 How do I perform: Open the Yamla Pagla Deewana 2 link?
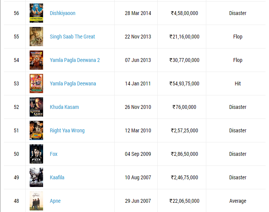pos(75,60)
